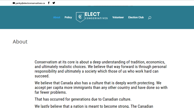
Task: Click the search magnifier icon in navigation
Action: click(x=150, y=18)
